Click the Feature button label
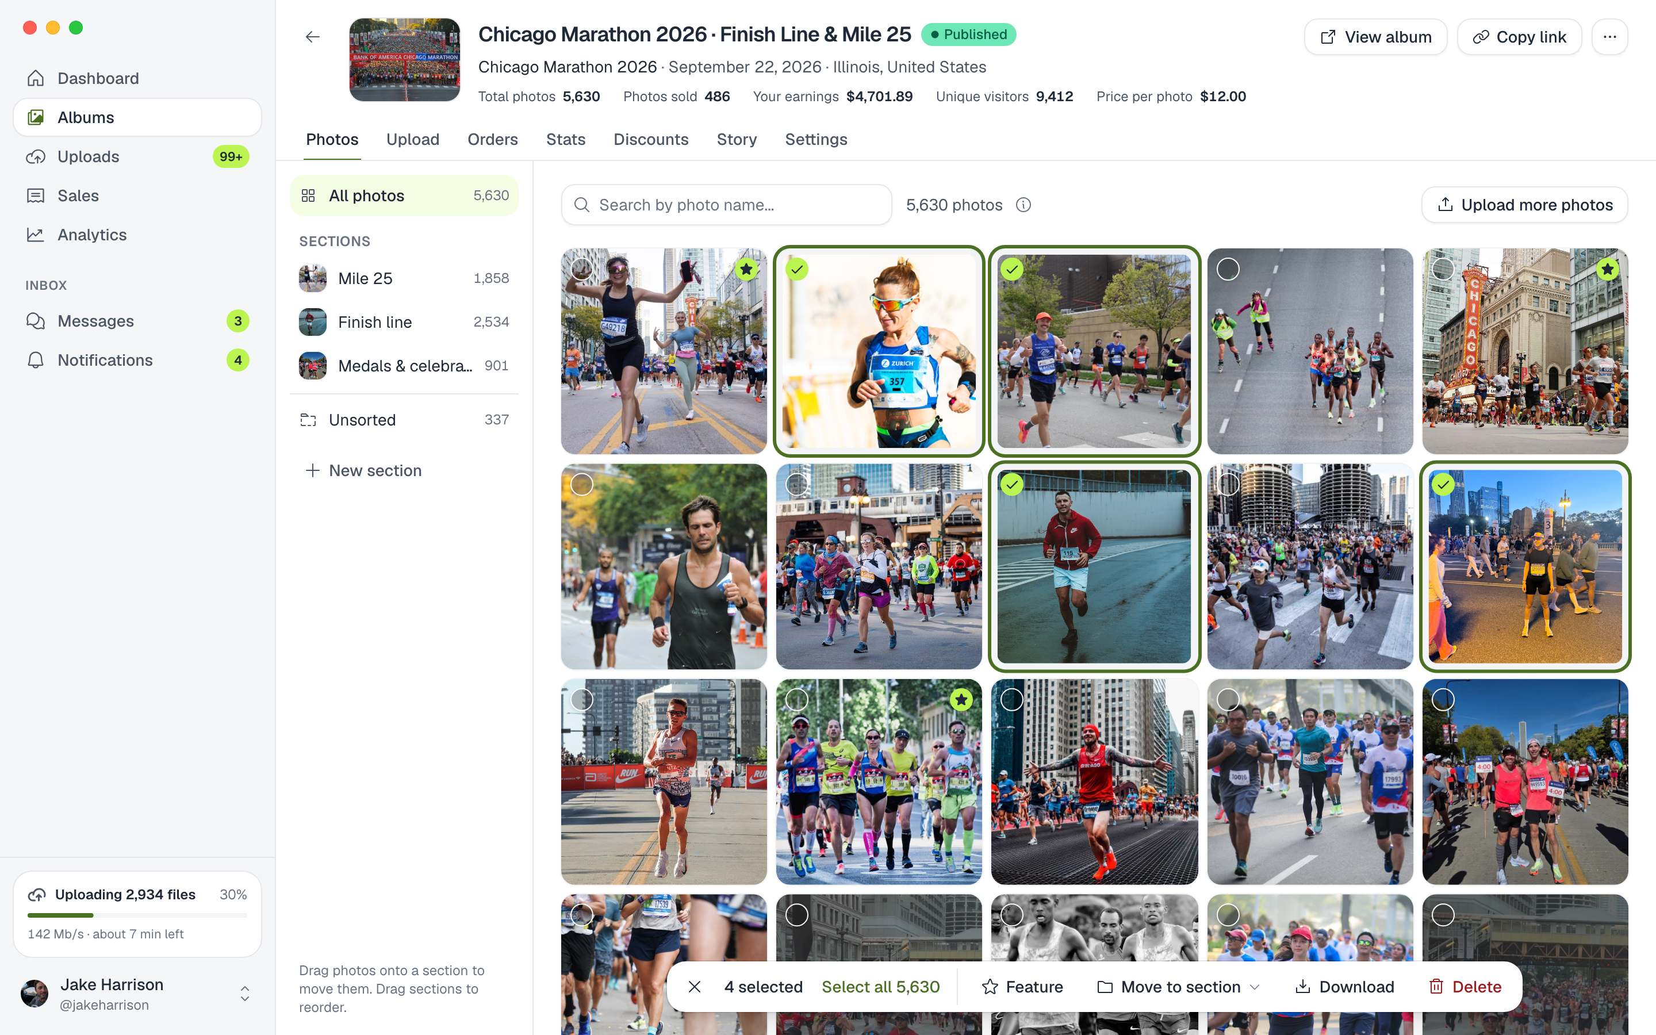Image resolution: width=1656 pixels, height=1035 pixels. click(x=1034, y=986)
